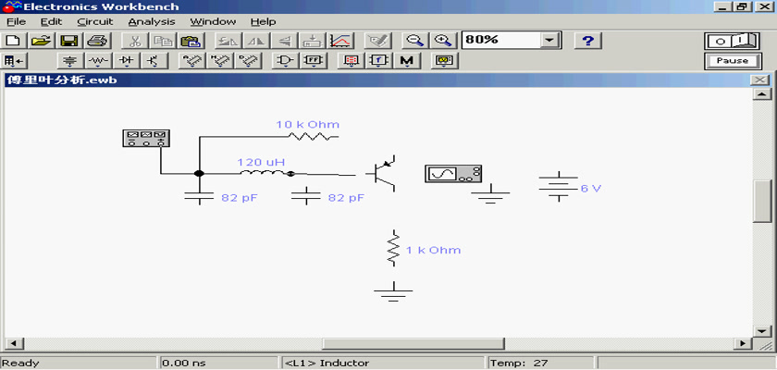Open the Window menu
Image resolution: width=777 pixels, height=370 pixels.
click(213, 22)
